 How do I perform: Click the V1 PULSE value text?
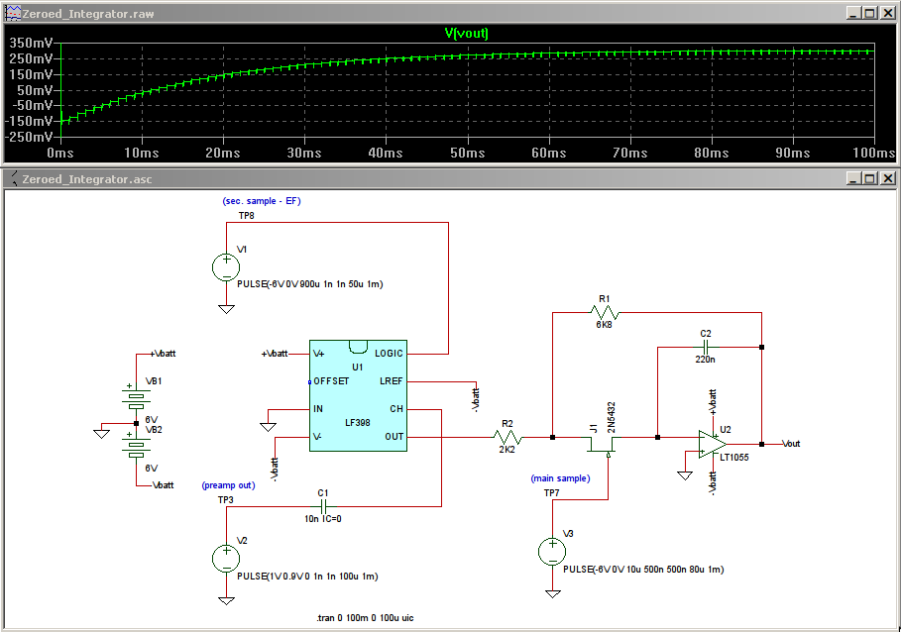(309, 284)
